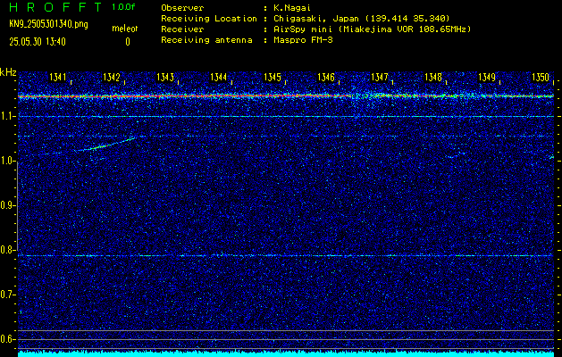Click the 1343 time marker
The image size is (562, 357).
(x=165, y=77)
